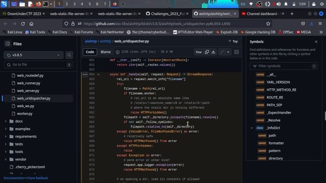Switch to Challenges_2023_Public tab
The image size is (326, 183).
tap(167, 14)
